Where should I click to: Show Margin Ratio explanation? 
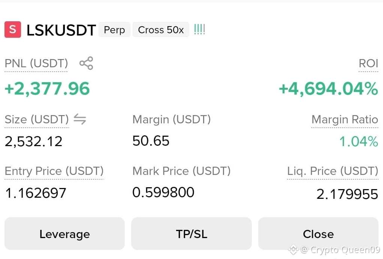(x=345, y=119)
